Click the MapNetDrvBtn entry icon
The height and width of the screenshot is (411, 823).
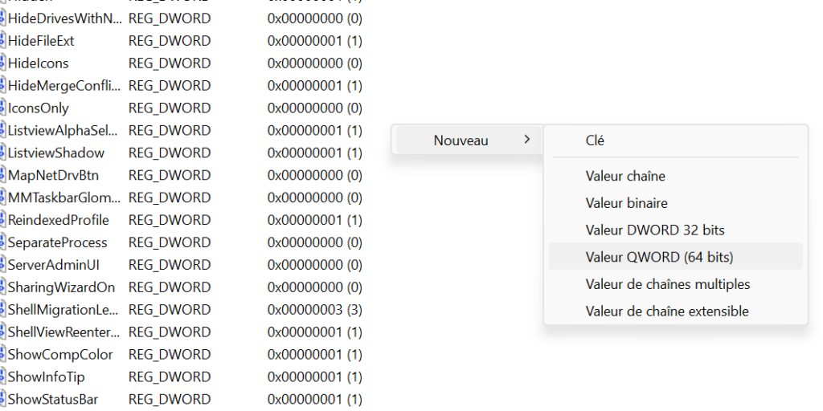[2, 175]
